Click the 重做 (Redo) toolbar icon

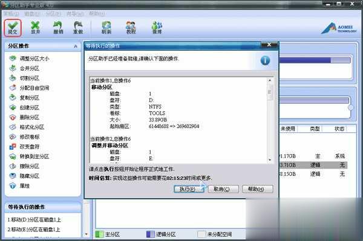(x=78, y=28)
